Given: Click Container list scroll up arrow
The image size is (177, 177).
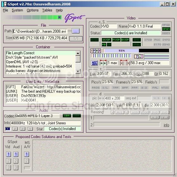Looking at the screenshot, I should coord(78,53).
